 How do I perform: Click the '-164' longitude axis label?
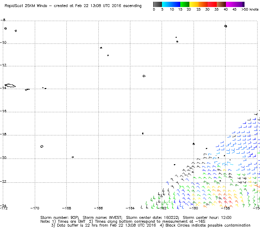pos(130,208)
